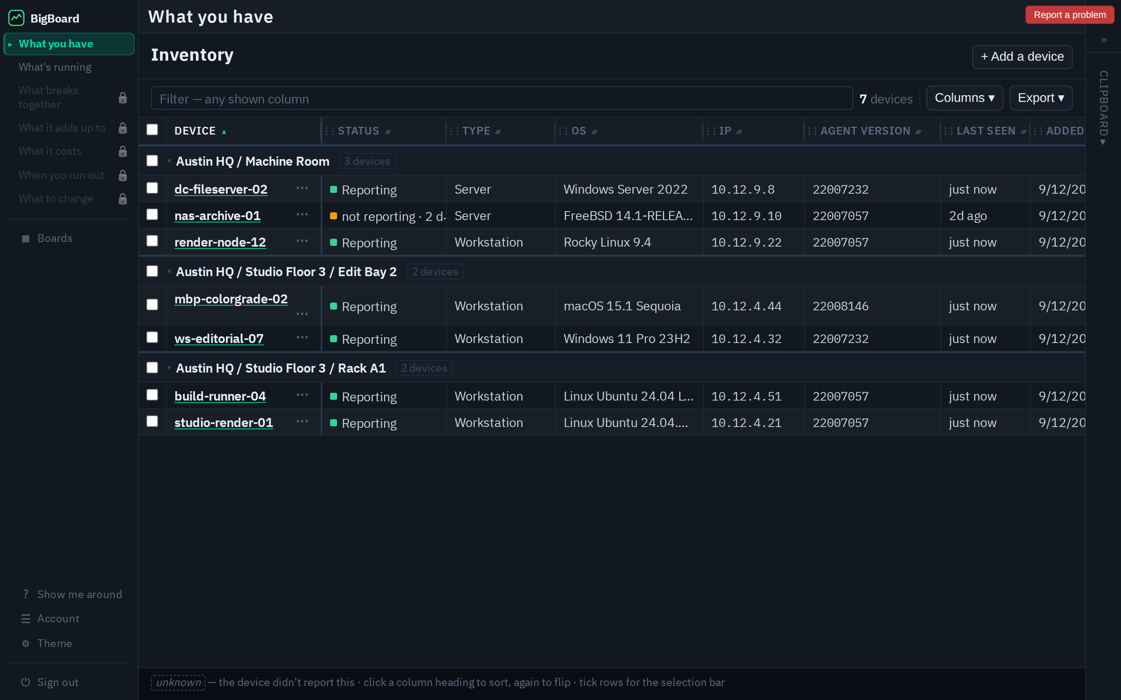Viewport: 1121px width, 700px height.
Task: Click the lock icon beside What it costs
Action: (123, 151)
